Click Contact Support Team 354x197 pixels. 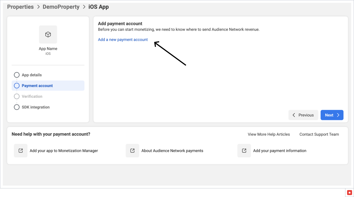[x=319, y=134]
